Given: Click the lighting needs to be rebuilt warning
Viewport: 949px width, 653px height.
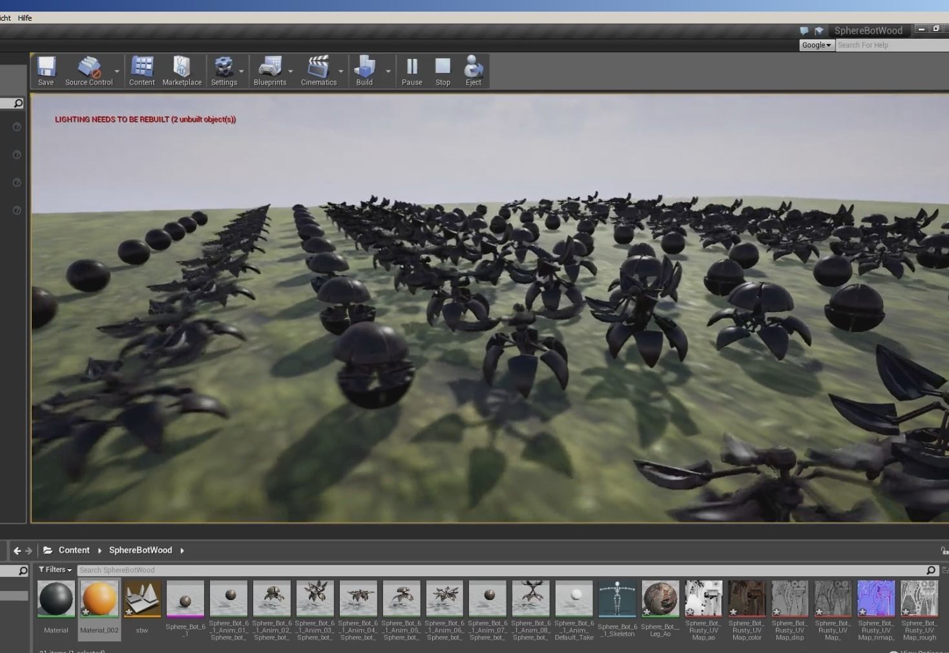Looking at the screenshot, I should 145,119.
